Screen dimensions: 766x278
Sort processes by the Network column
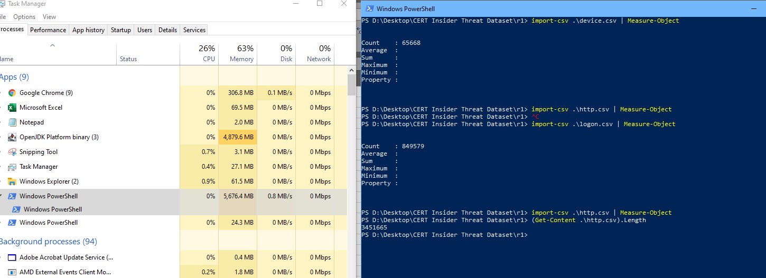[315, 53]
